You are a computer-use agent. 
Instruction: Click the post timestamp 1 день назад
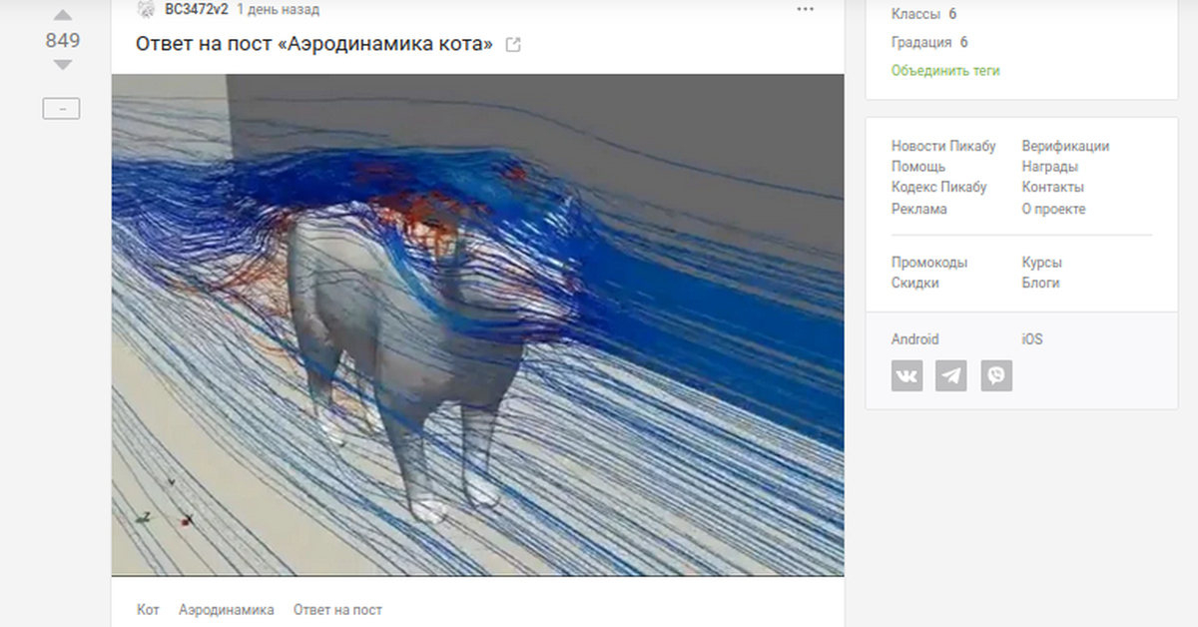[278, 10]
